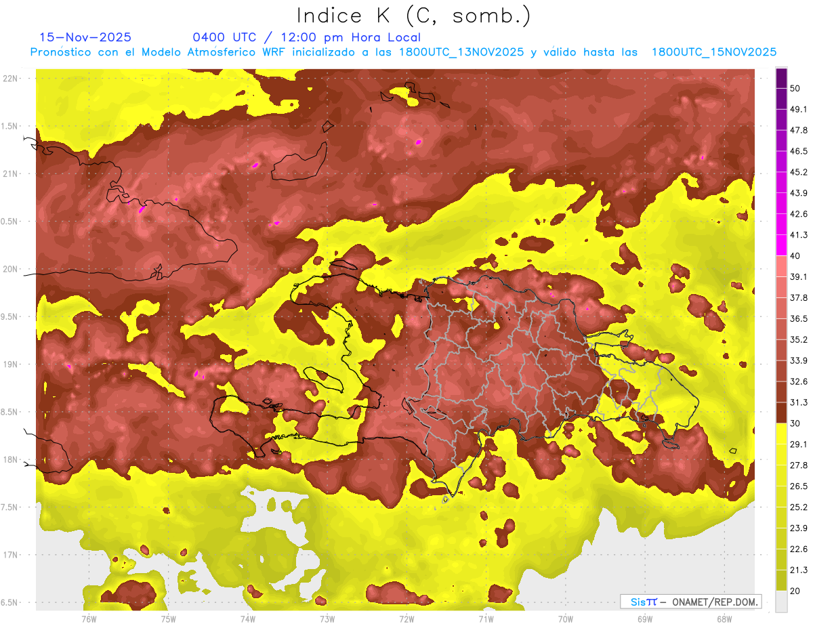Click the 70W longitude axis label

[566, 619]
